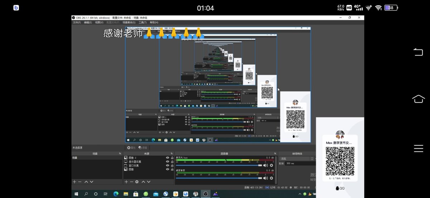
Task: Open source properties gear in Sources toolbar
Action: pyautogui.click(x=137, y=182)
